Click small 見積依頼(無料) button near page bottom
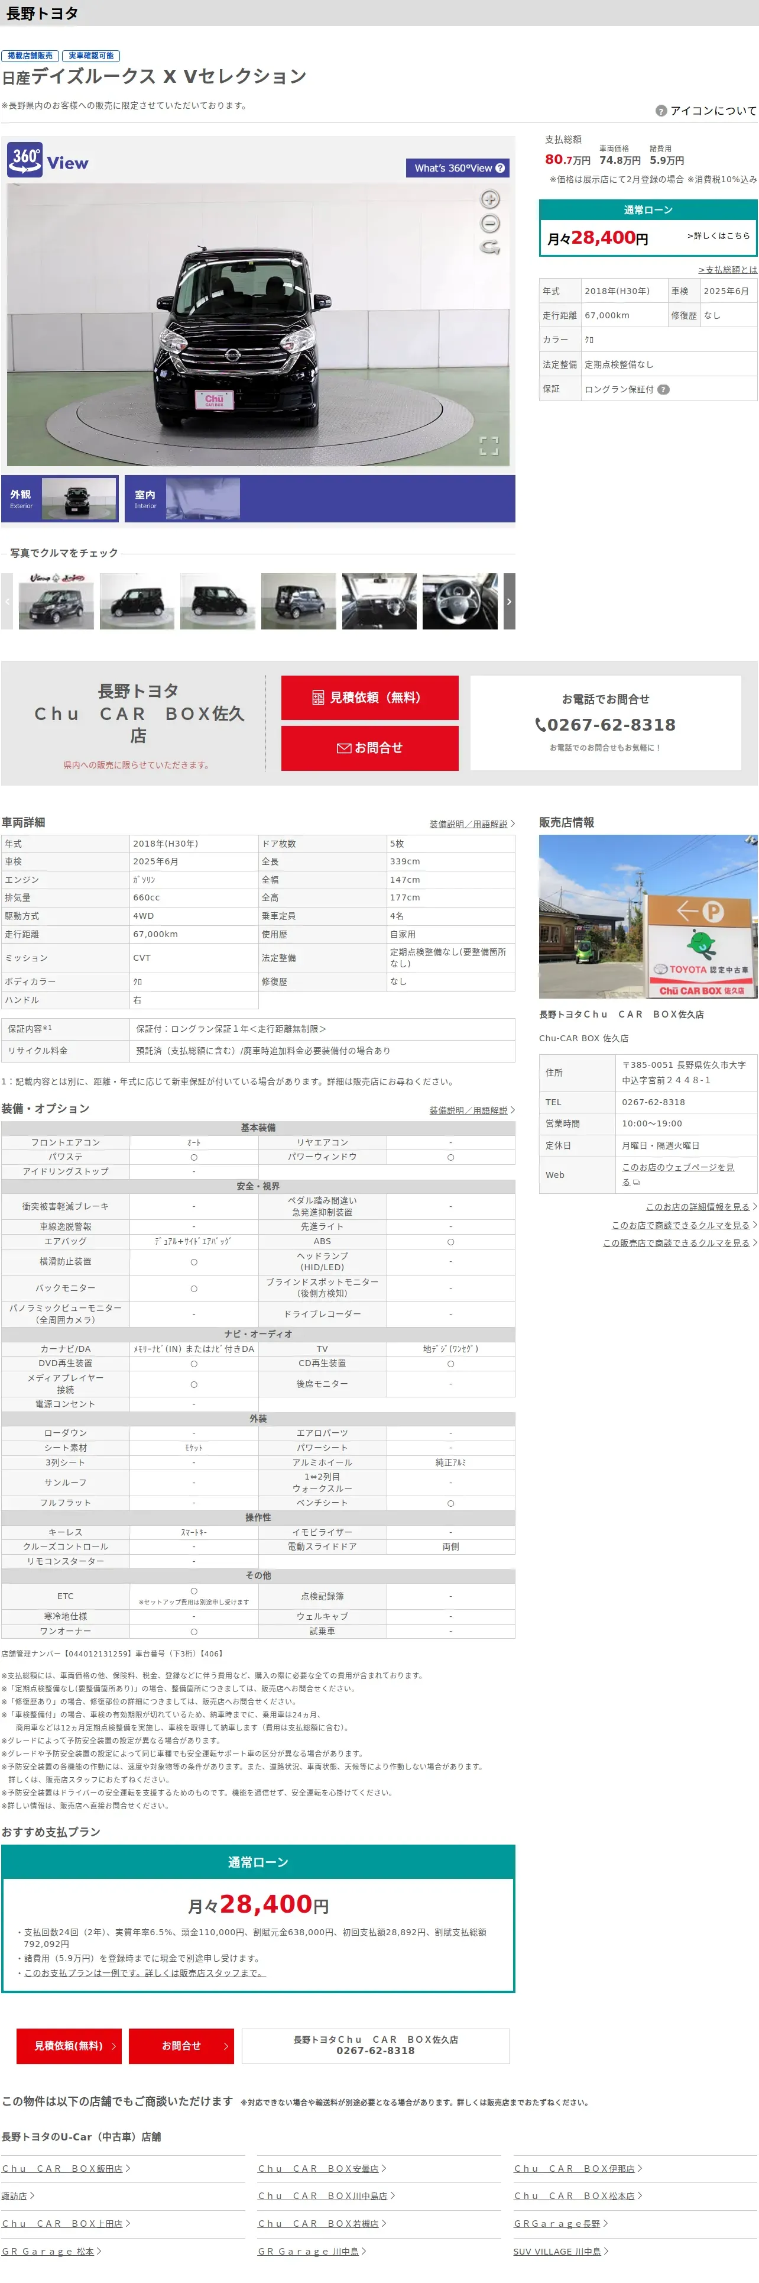 (69, 2046)
